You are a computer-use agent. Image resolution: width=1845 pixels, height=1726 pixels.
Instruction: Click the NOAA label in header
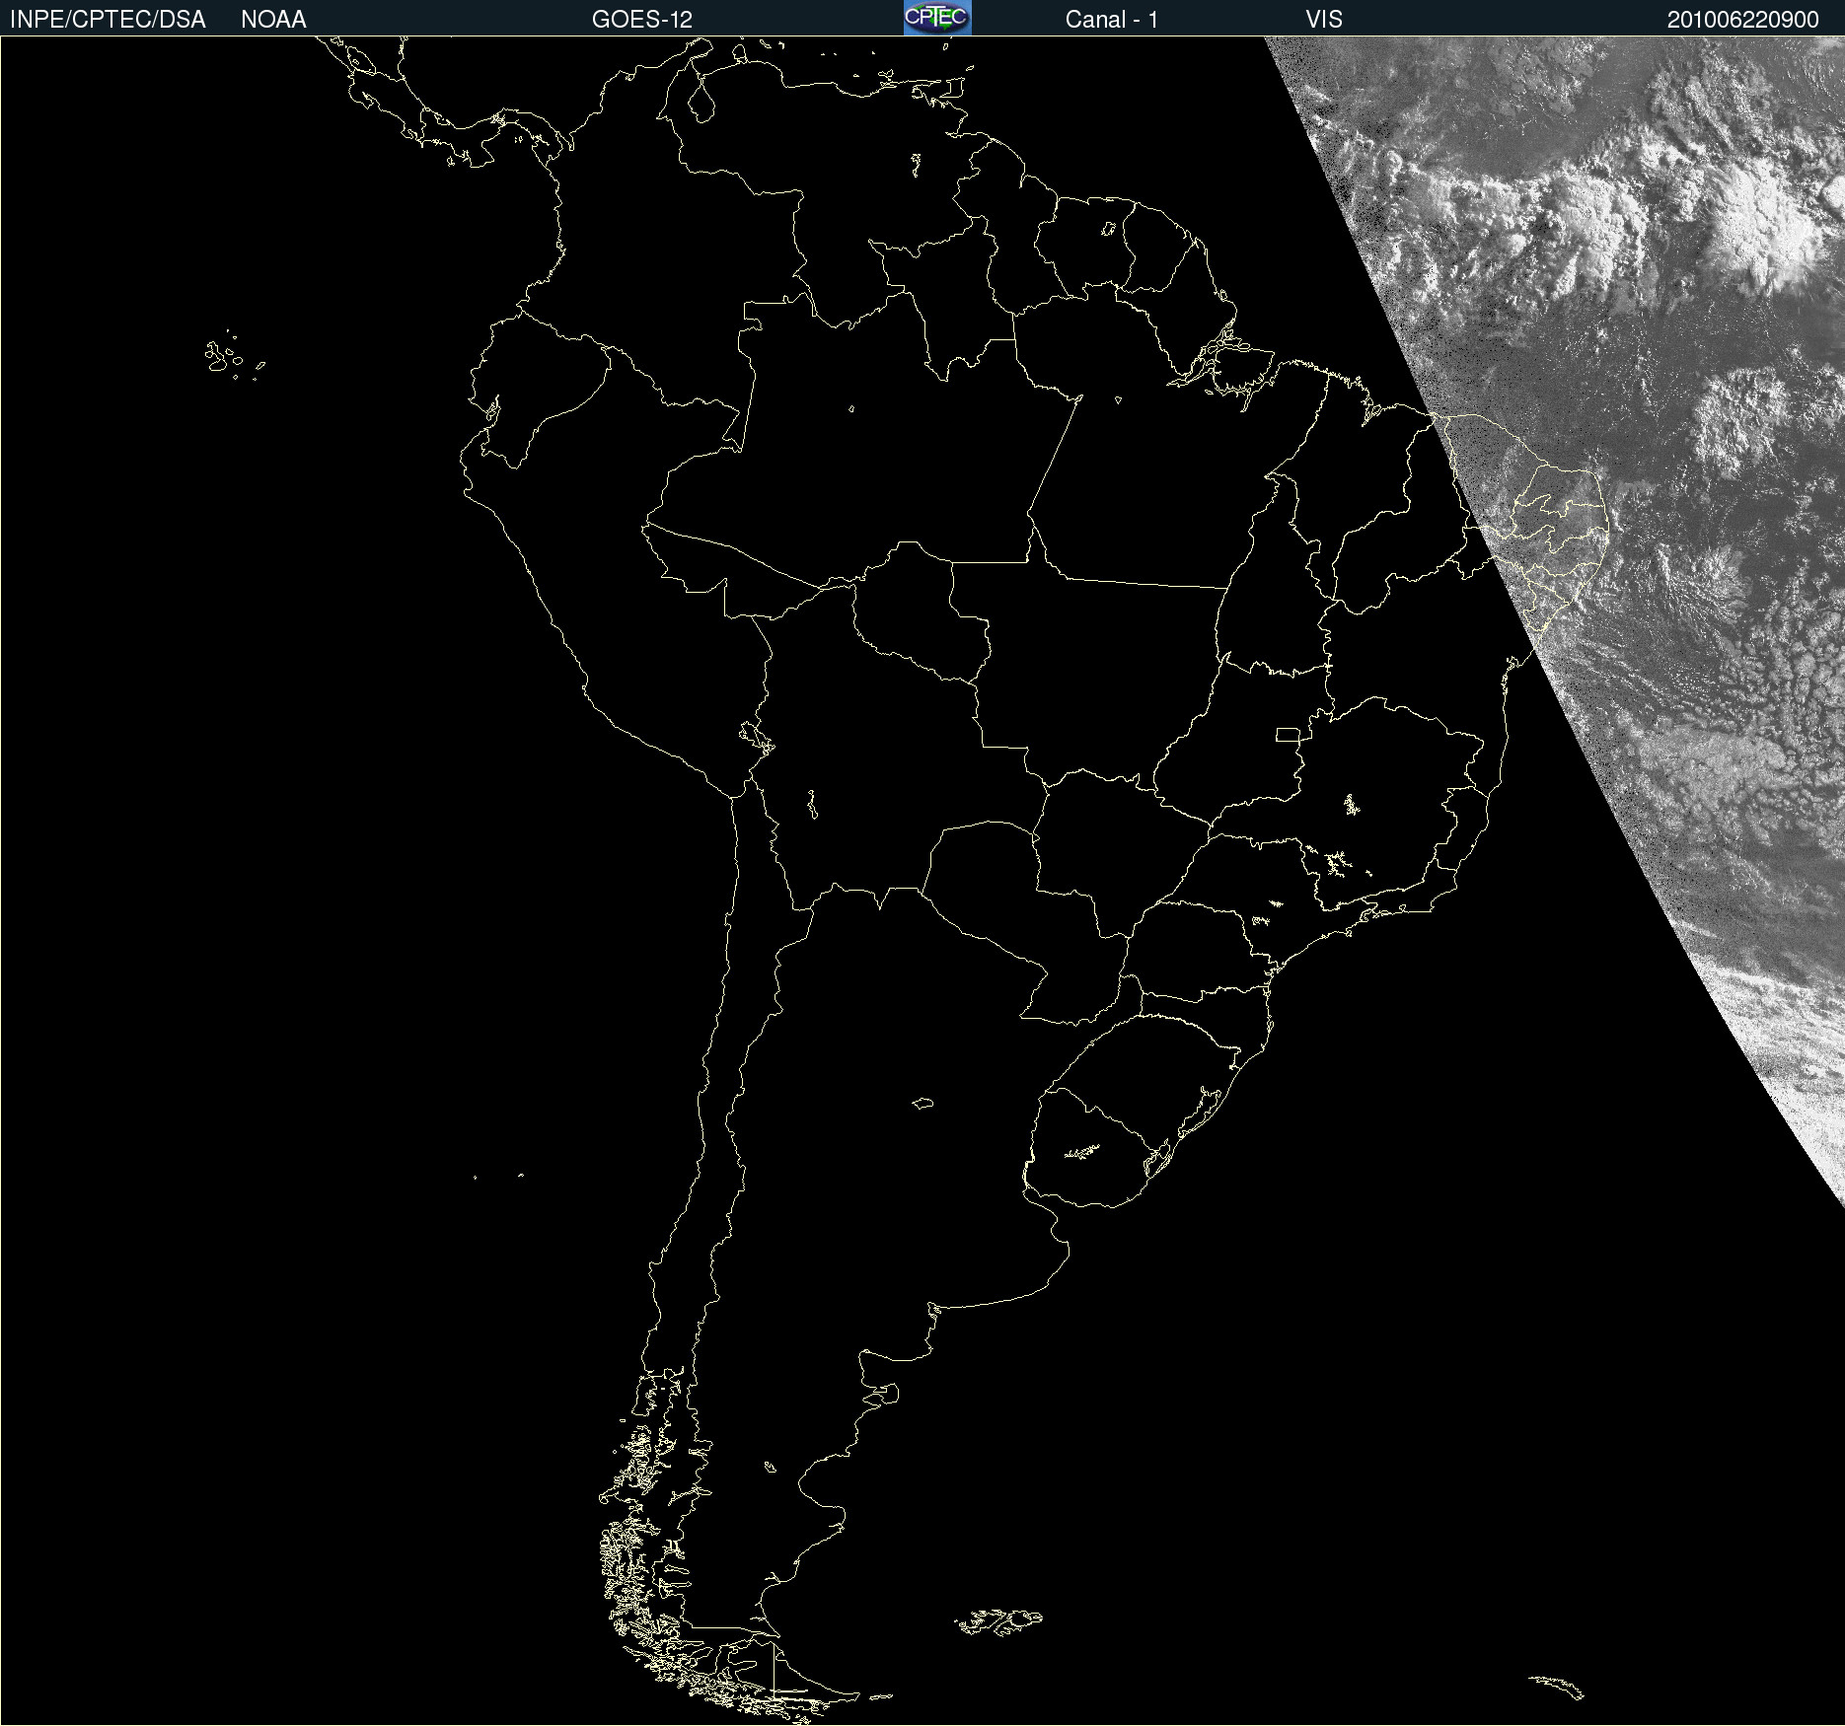point(273,20)
